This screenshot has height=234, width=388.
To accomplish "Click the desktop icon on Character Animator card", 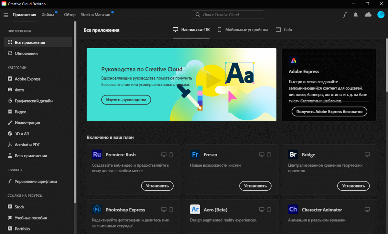I will [367, 210].
